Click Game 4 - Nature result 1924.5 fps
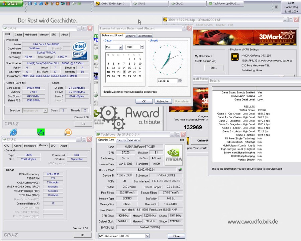 (264, 135)
